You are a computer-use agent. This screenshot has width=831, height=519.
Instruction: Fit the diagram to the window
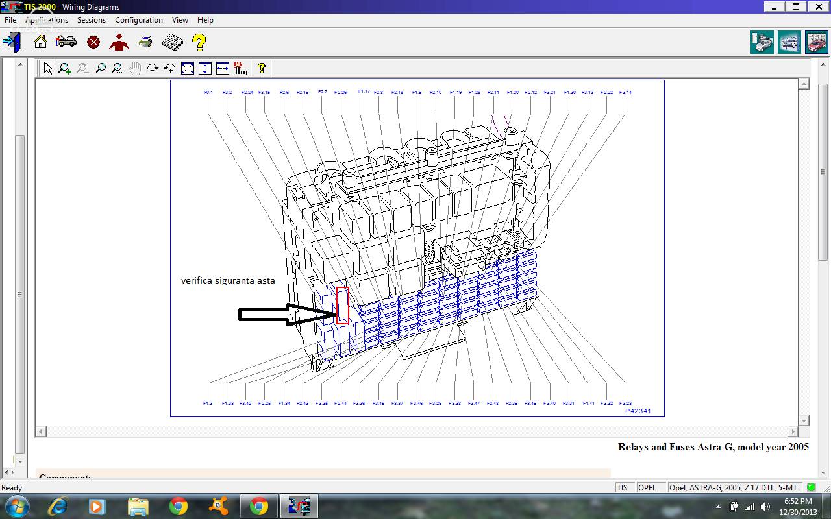(188, 68)
